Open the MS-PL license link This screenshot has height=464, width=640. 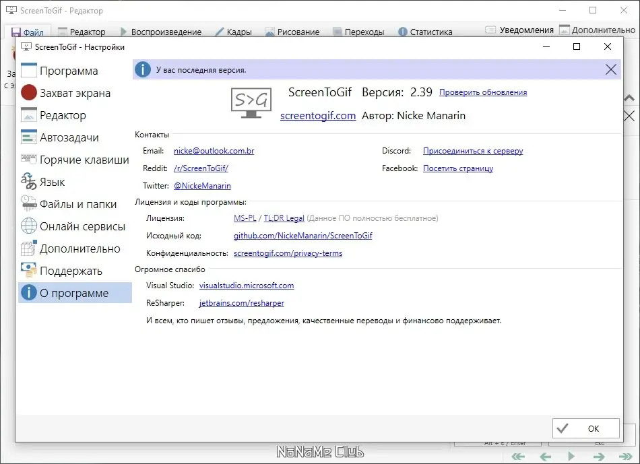(x=245, y=218)
